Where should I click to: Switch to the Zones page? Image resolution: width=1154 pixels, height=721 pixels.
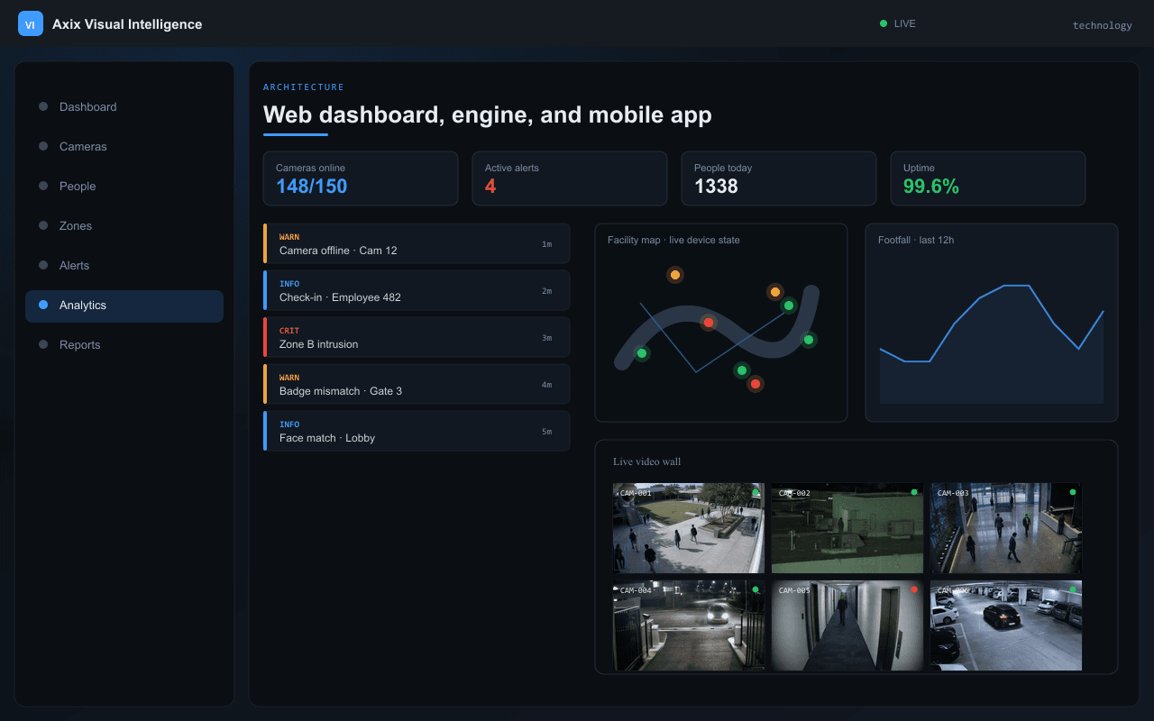pyautogui.click(x=124, y=225)
